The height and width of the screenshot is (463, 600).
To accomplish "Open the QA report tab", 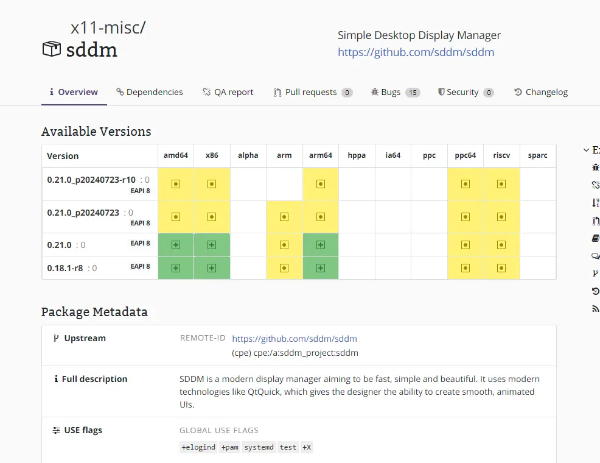I will [x=228, y=92].
